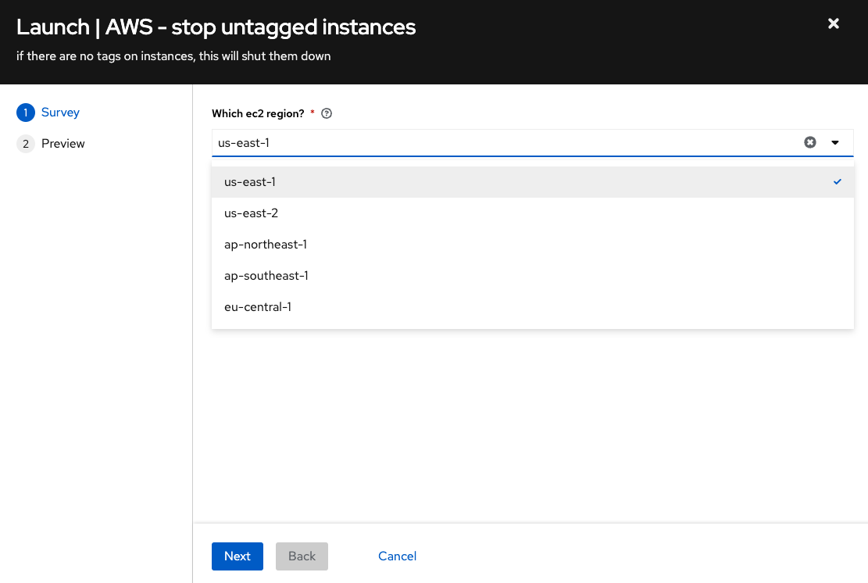The image size is (868, 583).
Task: Clear the region field with the x icon
Action: [x=810, y=142]
